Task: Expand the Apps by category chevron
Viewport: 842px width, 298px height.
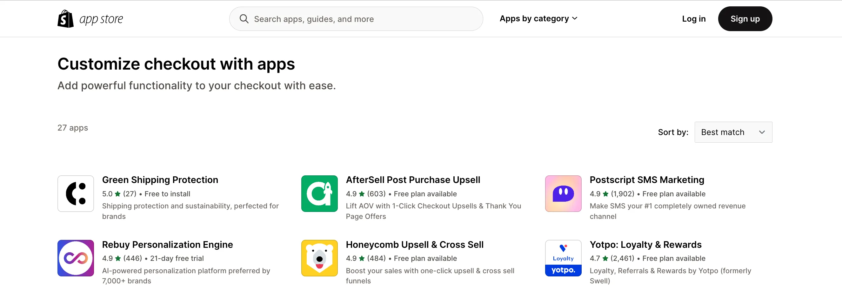Action: [575, 18]
